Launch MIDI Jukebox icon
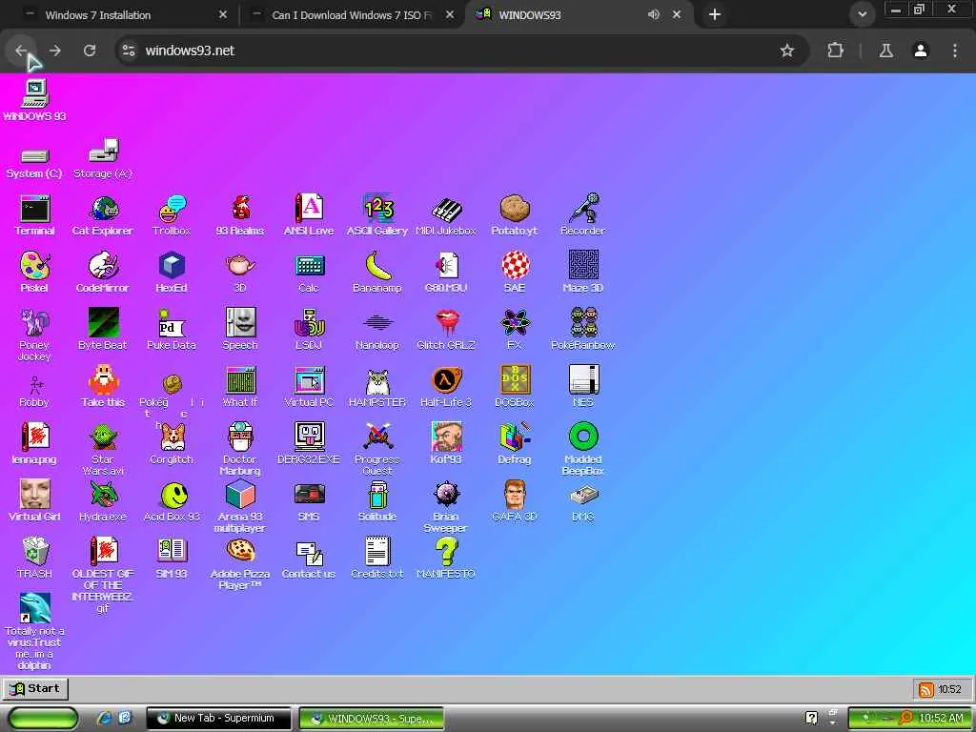Image resolution: width=976 pixels, height=732 pixels. [x=446, y=215]
